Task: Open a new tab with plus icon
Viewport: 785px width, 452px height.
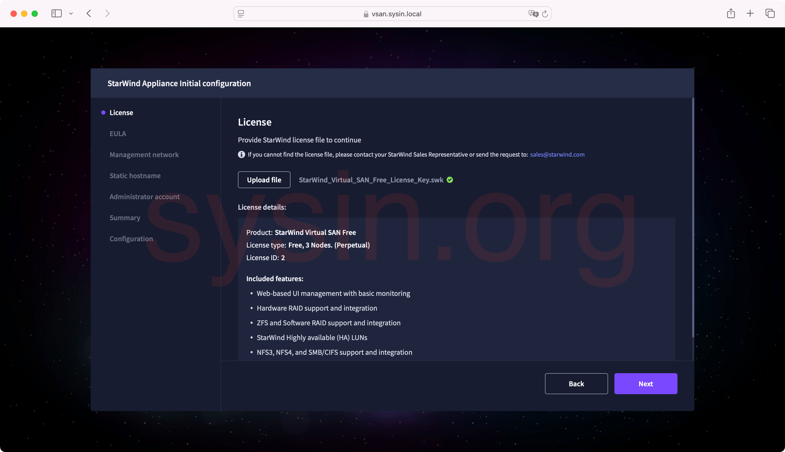Action: pyautogui.click(x=750, y=13)
